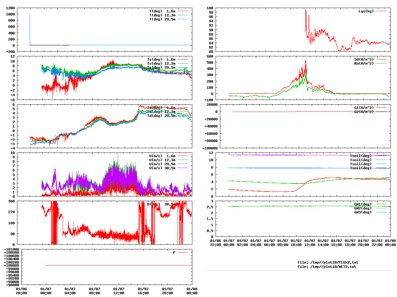The width and height of the screenshot is (397, 297).
Task: Click the P legend label in pressure plot
Action: pyautogui.click(x=174, y=252)
